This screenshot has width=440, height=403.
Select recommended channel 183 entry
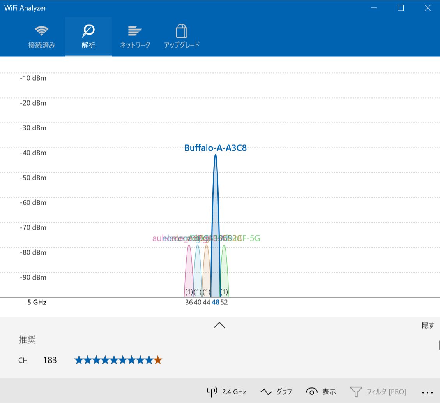(50, 360)
